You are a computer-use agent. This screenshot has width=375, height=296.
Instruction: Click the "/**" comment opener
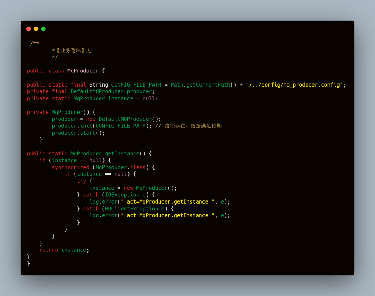coord(34,43)
